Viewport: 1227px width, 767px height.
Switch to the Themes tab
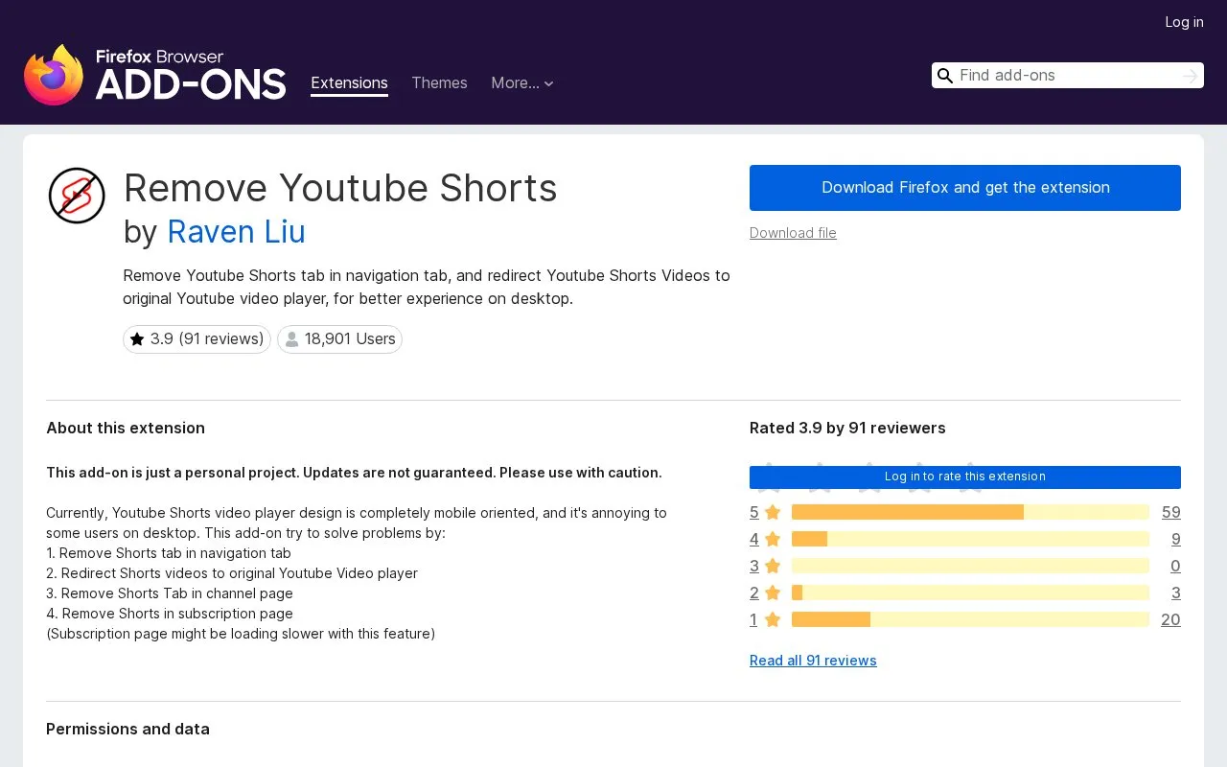pos(439,83)
